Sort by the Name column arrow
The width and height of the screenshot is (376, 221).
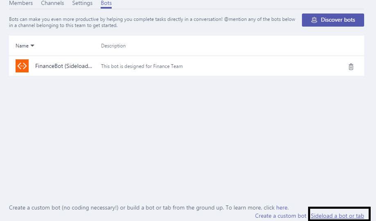(32, 45)
